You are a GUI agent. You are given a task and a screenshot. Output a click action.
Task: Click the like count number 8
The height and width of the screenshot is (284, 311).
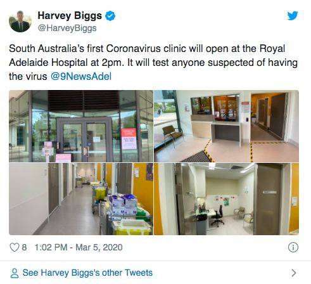coord(24,247)
